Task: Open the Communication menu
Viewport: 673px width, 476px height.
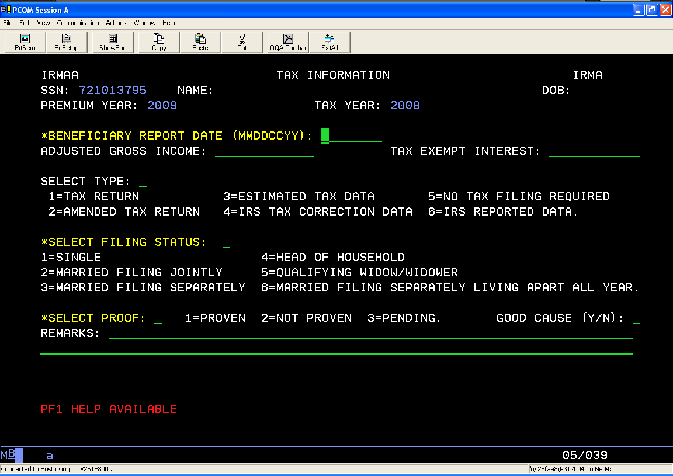Action: coord(78,23)
